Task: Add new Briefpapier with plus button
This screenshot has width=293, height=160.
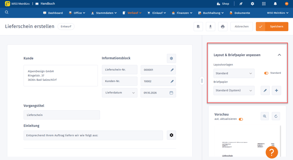Action: [x=276, y=90]
